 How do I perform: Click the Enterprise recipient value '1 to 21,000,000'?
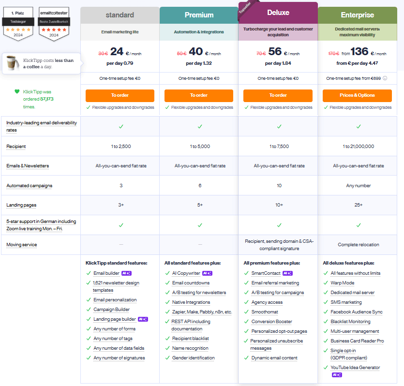[358, 147]
